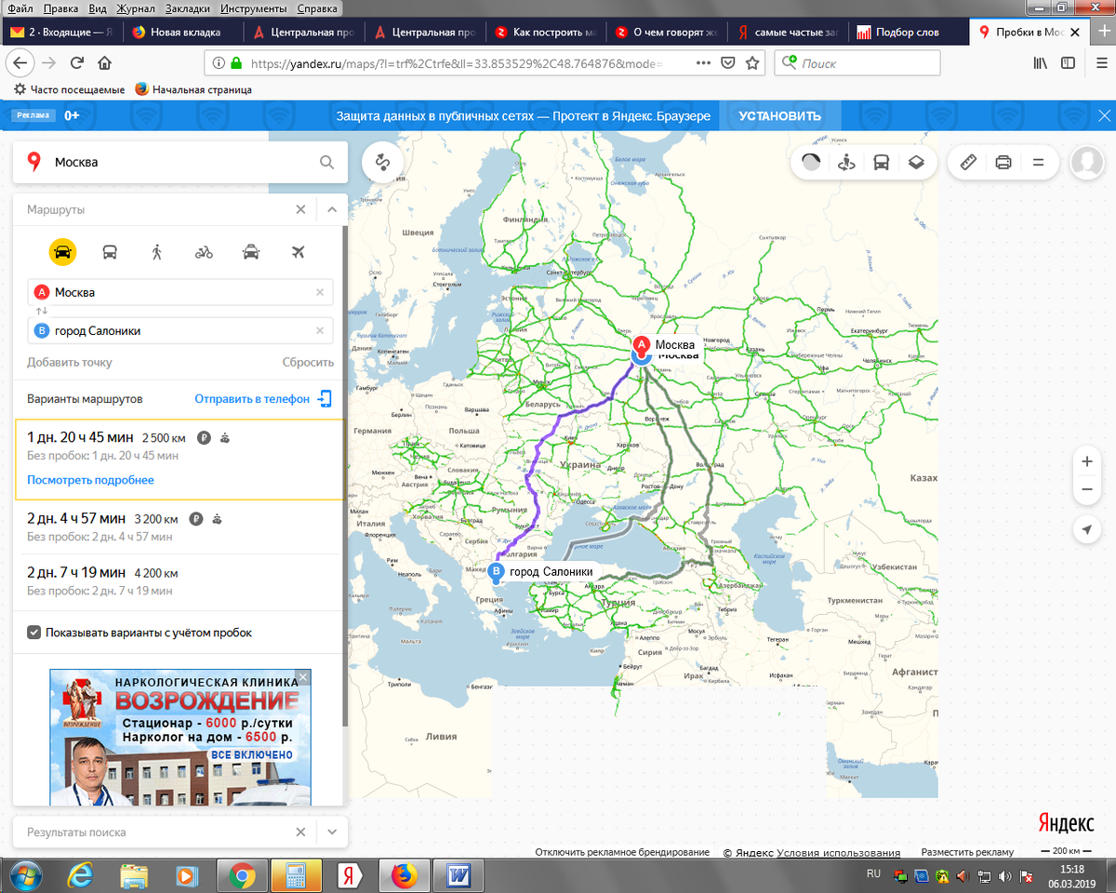Screen dimensions: 1116x893
Task: Select the car route mode icon
Action: pos(62,252)
